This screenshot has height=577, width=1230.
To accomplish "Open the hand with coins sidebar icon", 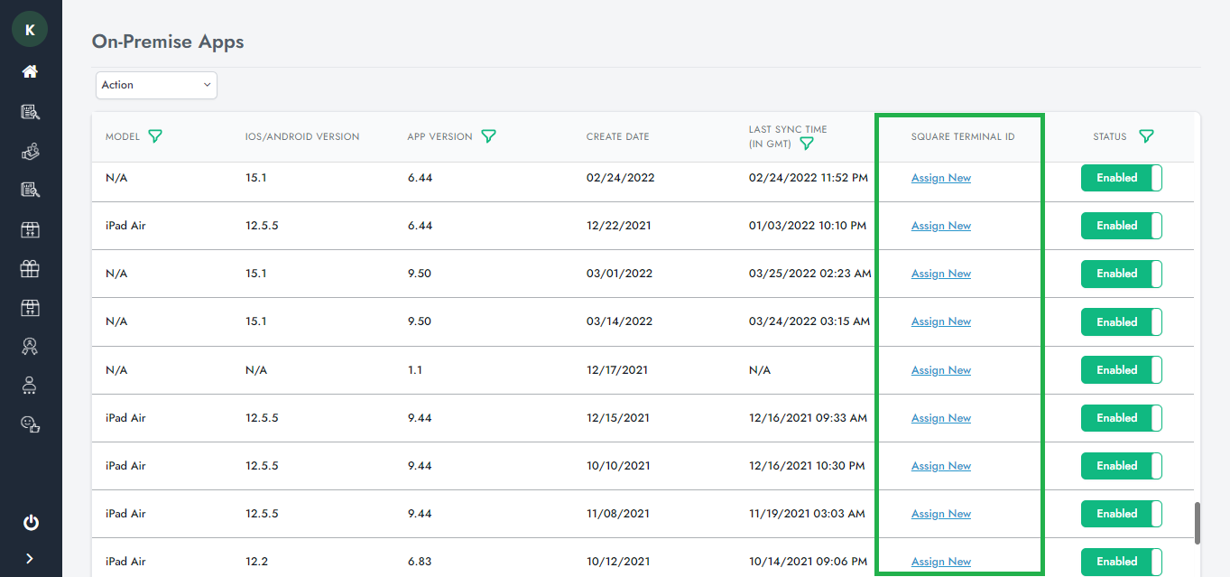I will tap(31, 151).
